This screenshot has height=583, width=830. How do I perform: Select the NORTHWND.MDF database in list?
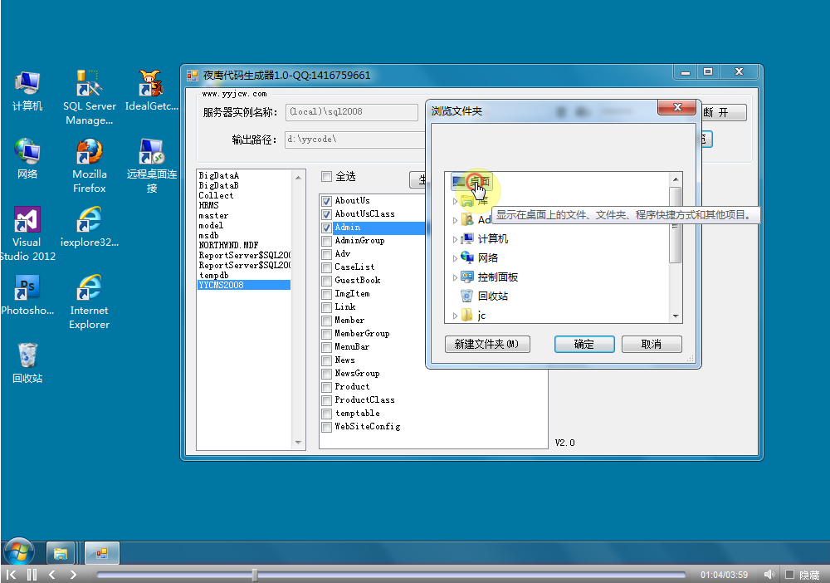click(x=230, y=245)
